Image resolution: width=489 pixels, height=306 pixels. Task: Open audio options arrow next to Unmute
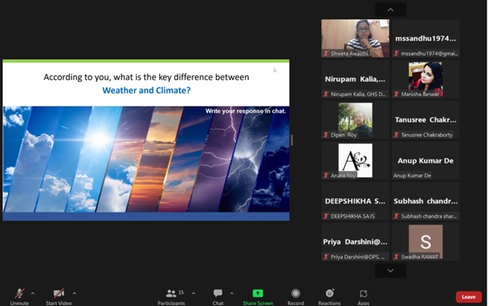(32, 293)
